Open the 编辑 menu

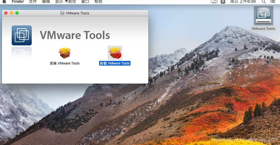pyautogui.click(x=46, y=2)
